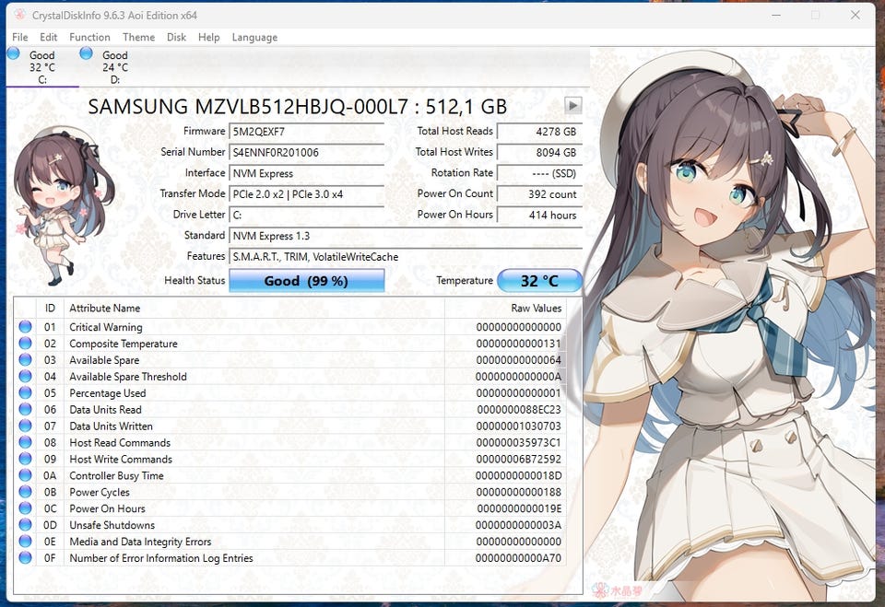
Task: Open the Function menu
Action: pos(89,37)
